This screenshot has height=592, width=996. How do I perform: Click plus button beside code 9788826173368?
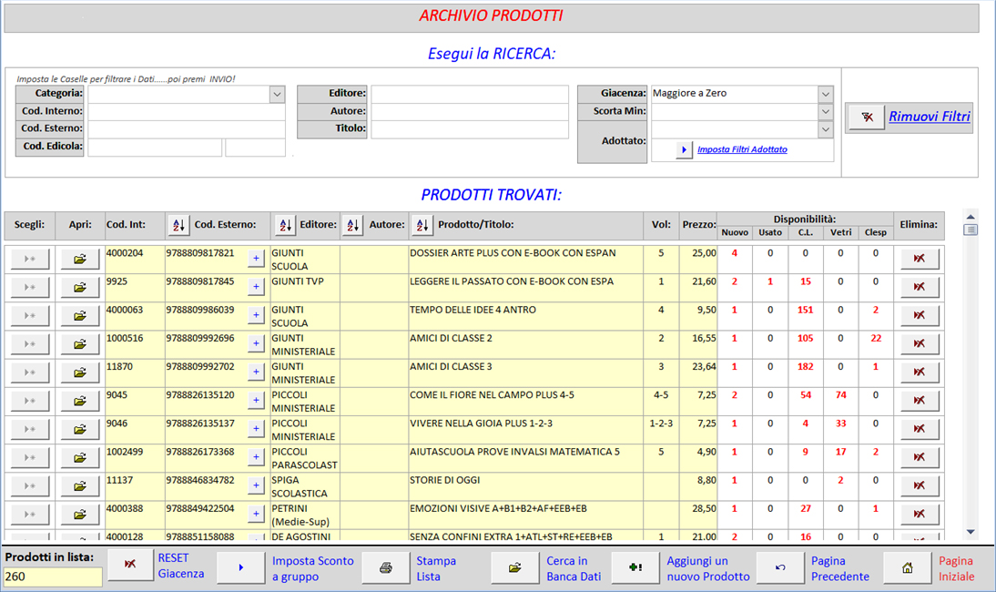click(x=256, y=457)
